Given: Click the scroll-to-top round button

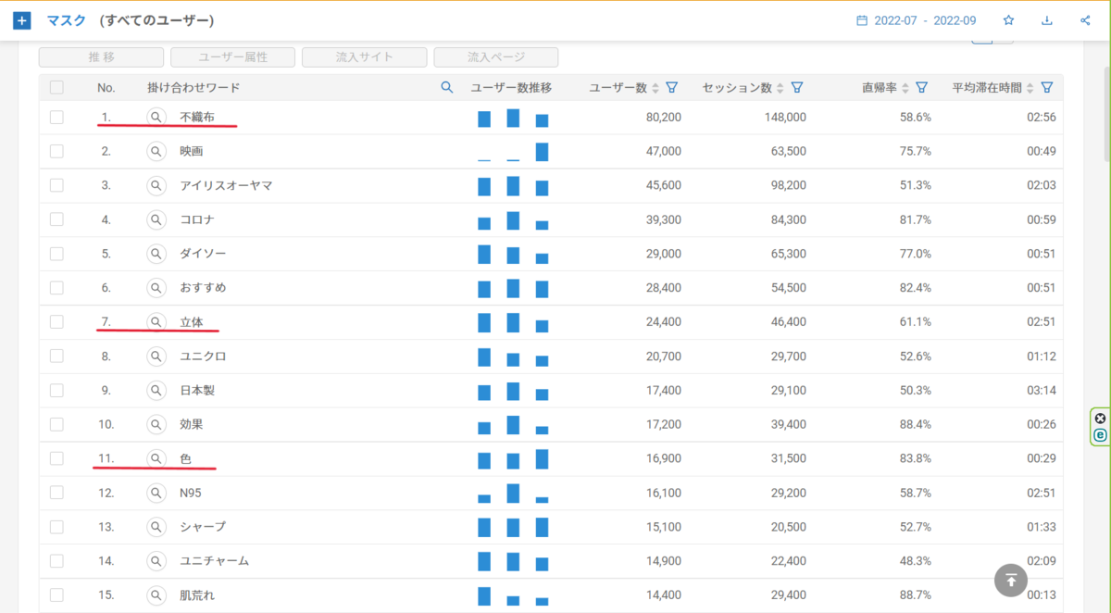Looking at the screenshot, I should coord(1011,580).
